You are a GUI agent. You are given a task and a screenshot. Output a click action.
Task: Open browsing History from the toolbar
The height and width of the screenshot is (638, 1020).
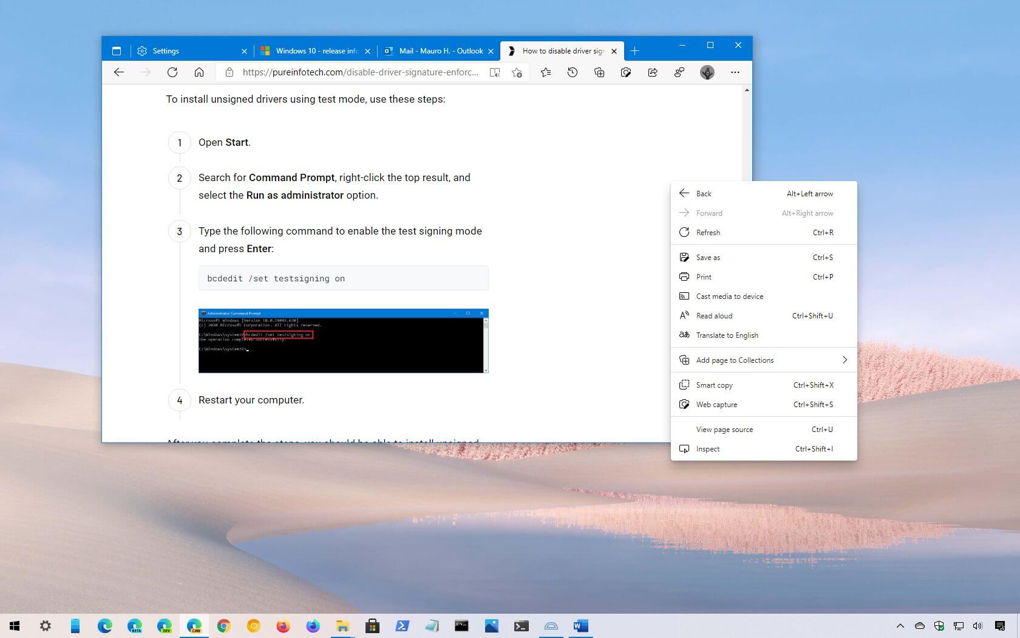572,72
